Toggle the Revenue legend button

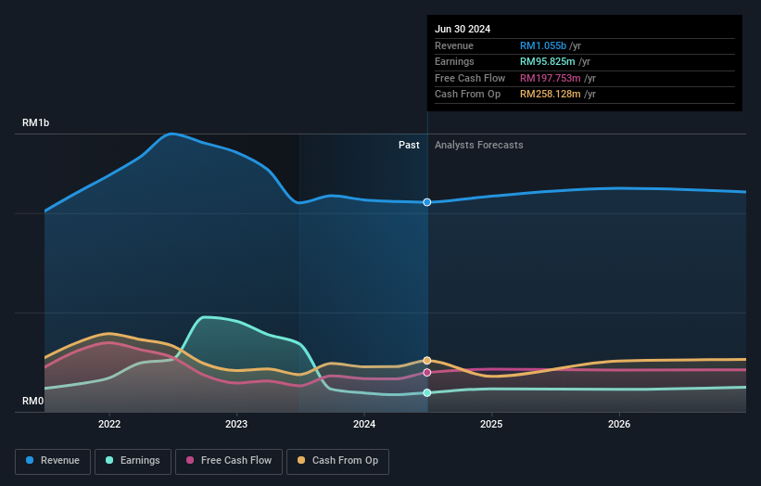(x=53, y=461)
